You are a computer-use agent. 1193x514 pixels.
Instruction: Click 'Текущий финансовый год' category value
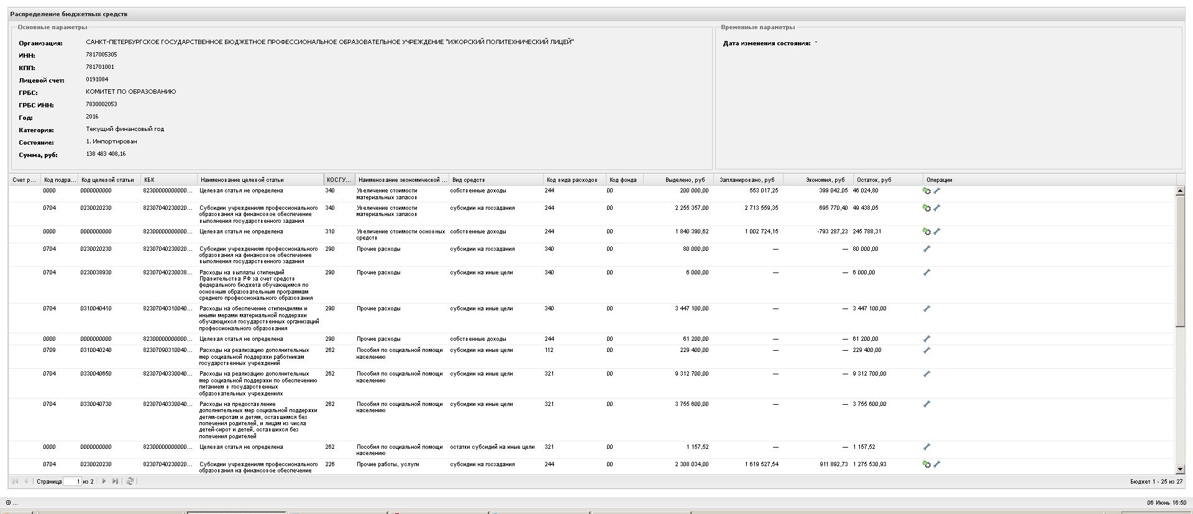pos(125,129)
